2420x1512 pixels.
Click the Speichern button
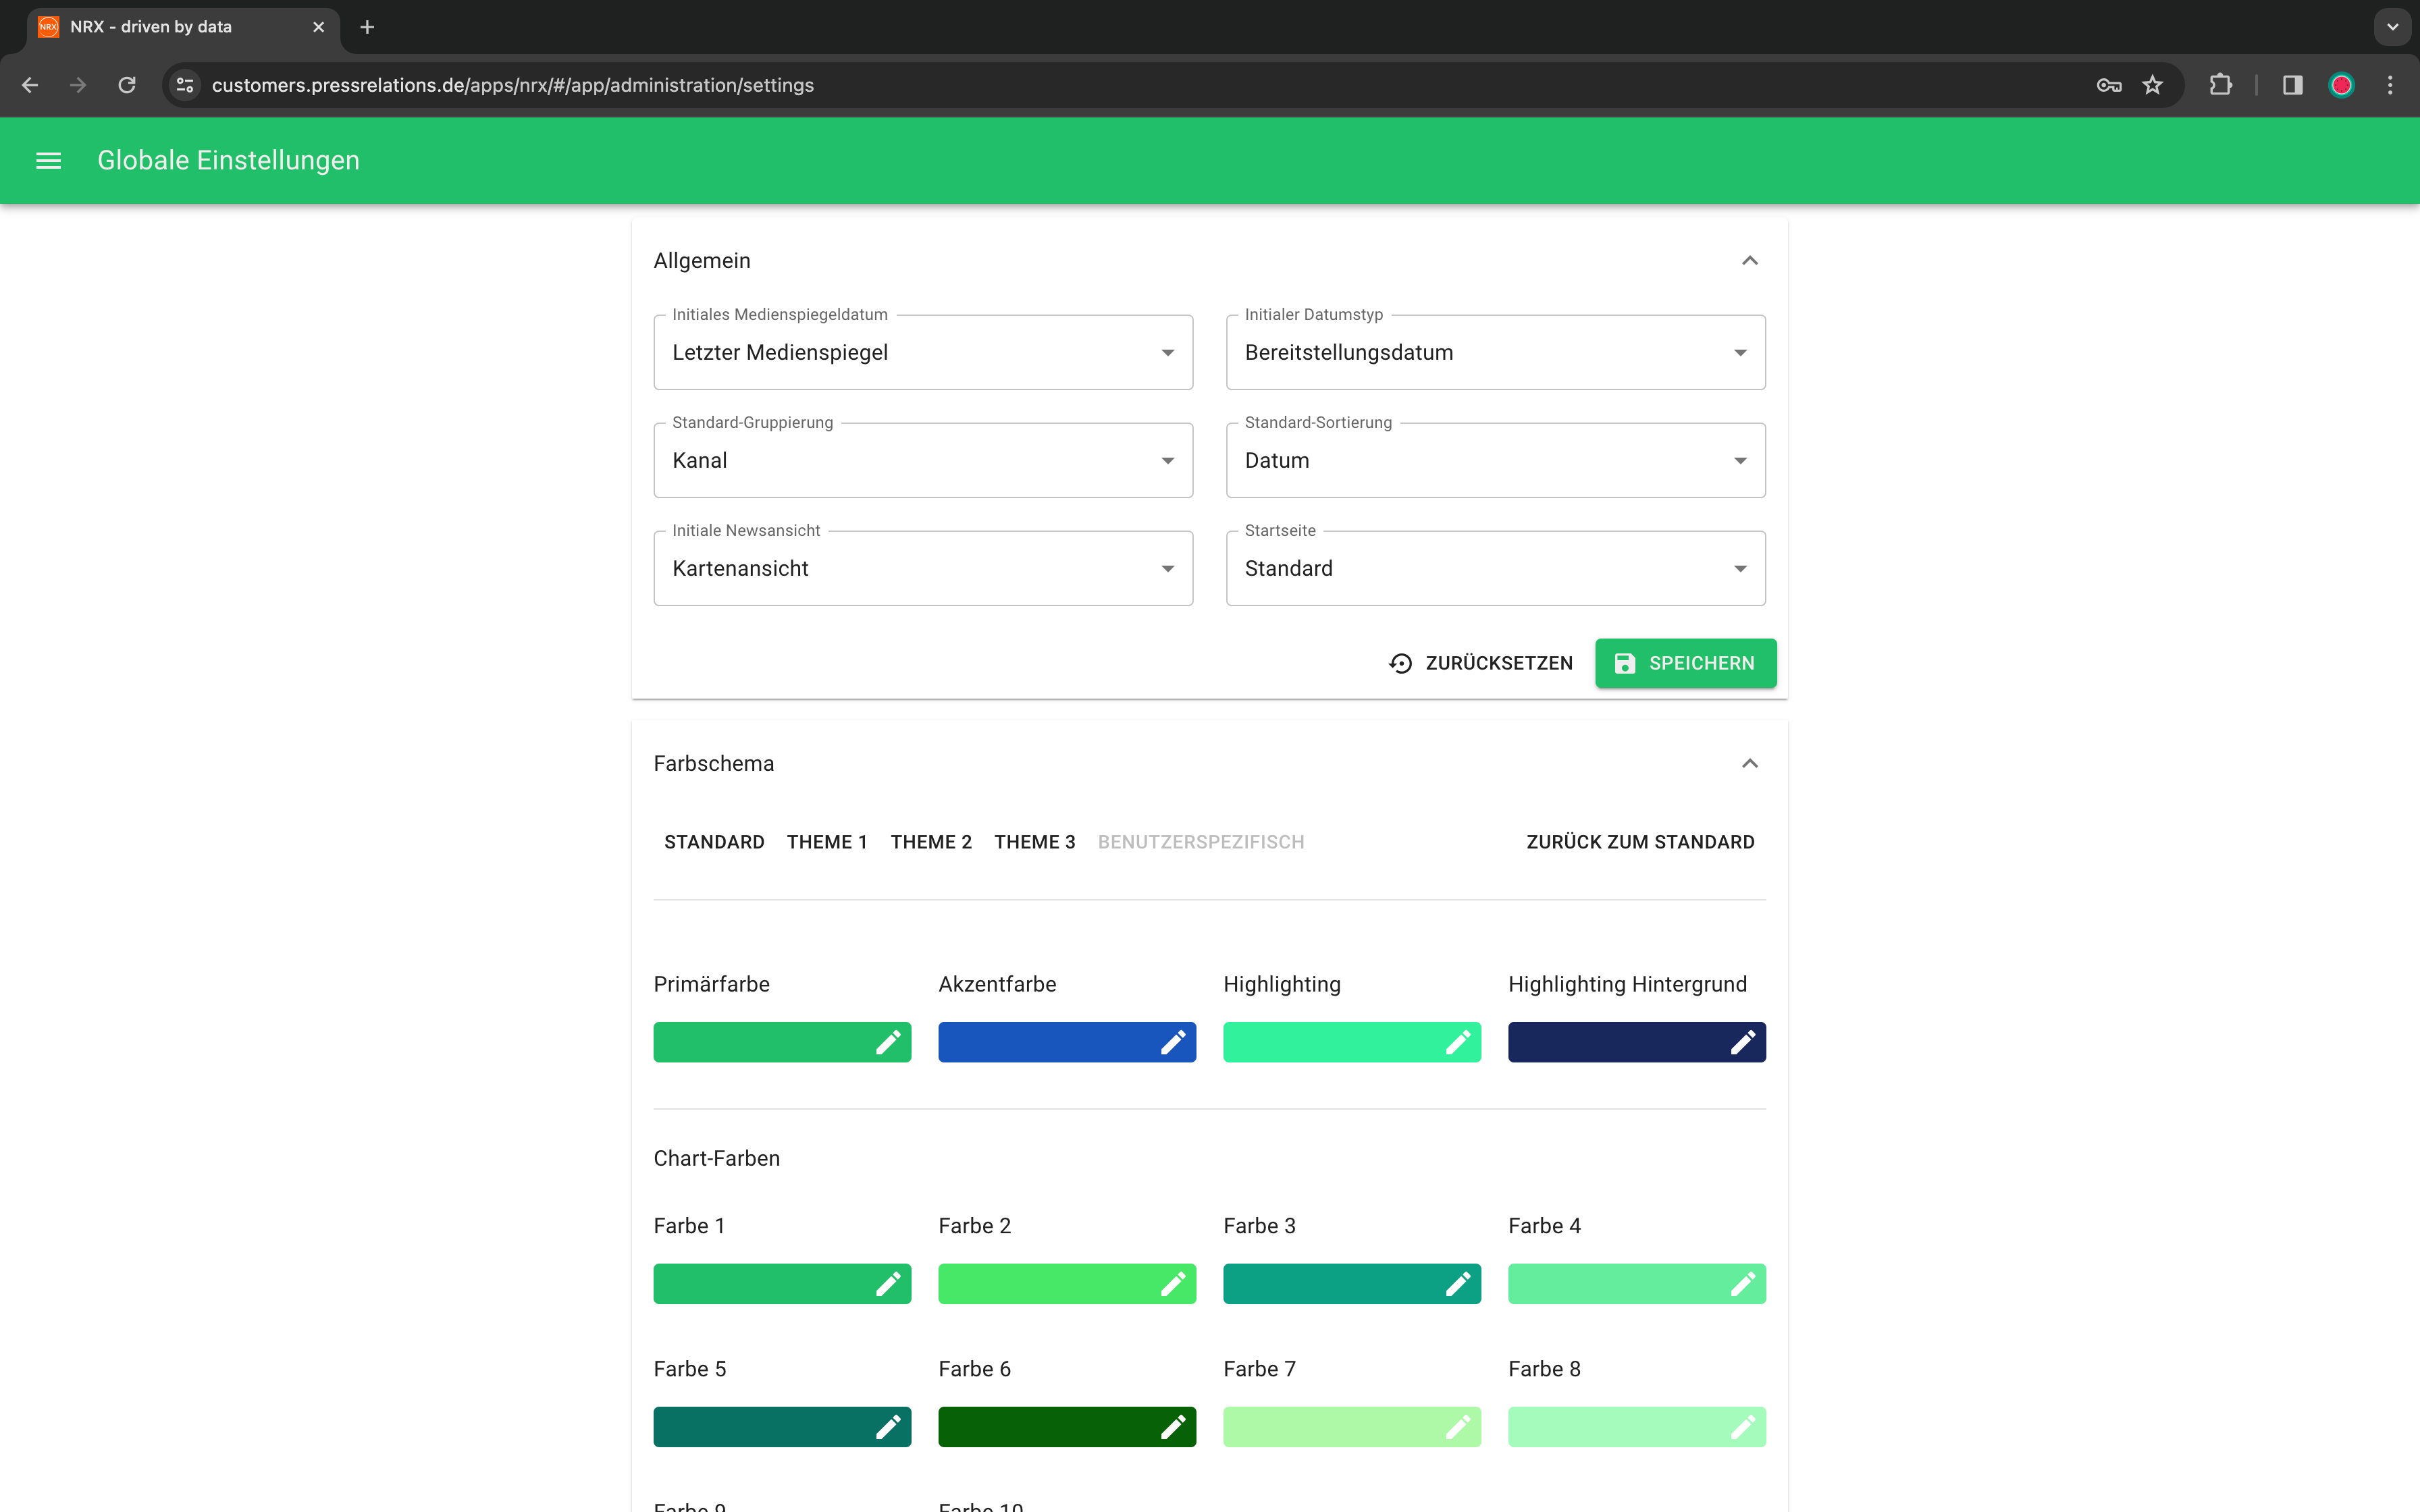click(x=1685, y=663)
